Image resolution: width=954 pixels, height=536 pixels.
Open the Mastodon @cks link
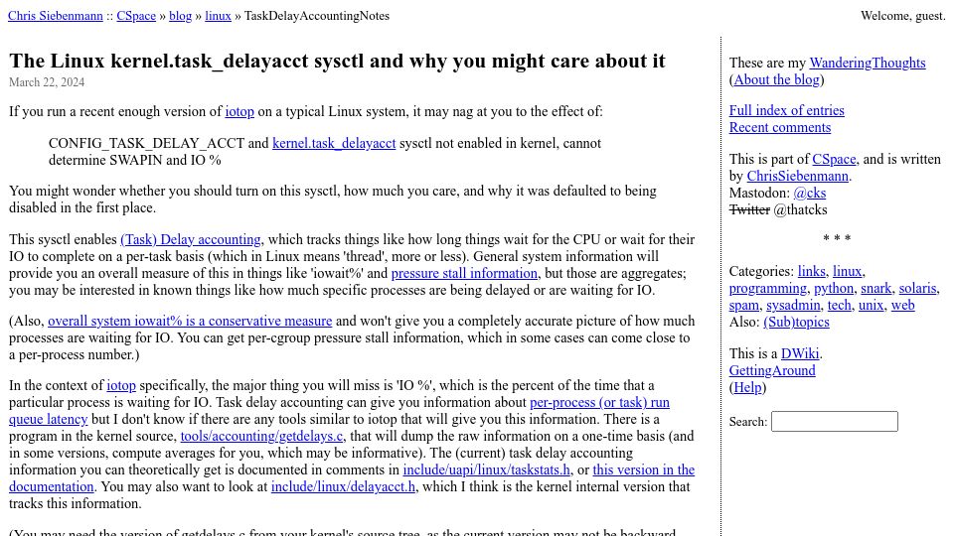point(810,194)
